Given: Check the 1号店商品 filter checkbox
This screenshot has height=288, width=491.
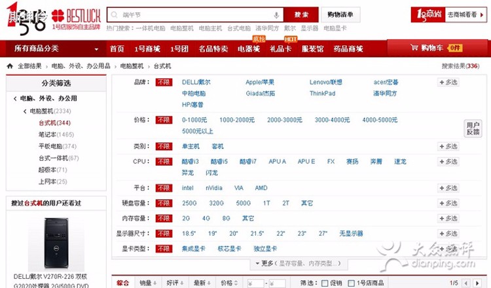Looking at the screenshot, I should [352, 283].
